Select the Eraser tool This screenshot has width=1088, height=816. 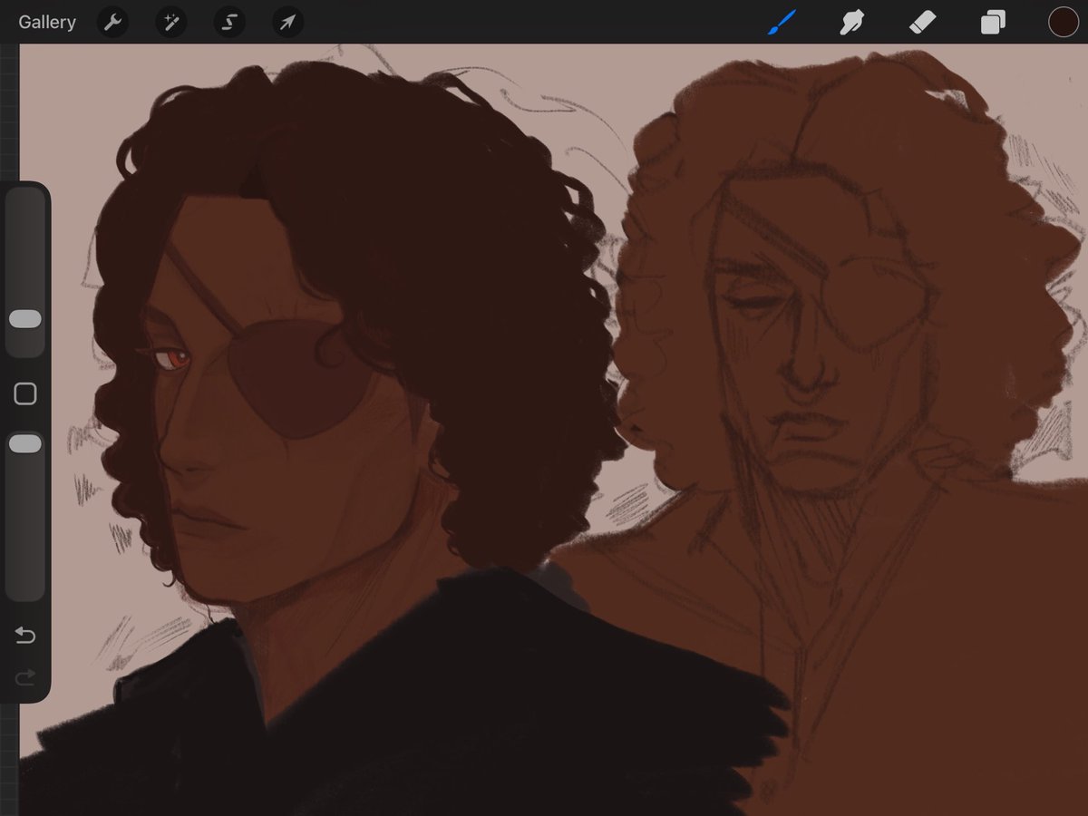[x=922, y=23]
